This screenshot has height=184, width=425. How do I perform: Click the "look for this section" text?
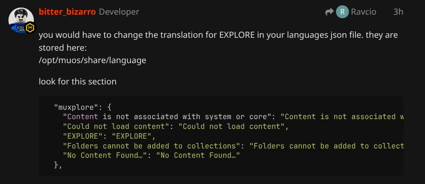[x=77, y=81]
